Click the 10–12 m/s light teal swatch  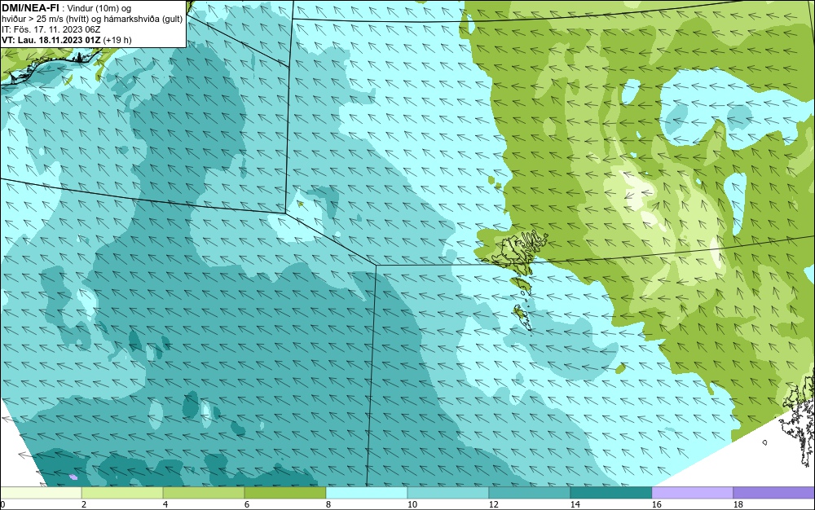(448, 493)
